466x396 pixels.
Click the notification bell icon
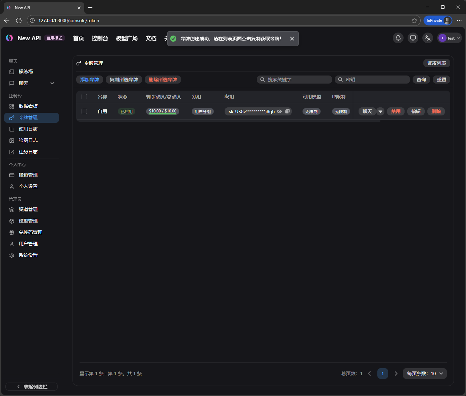pos(398,38)
